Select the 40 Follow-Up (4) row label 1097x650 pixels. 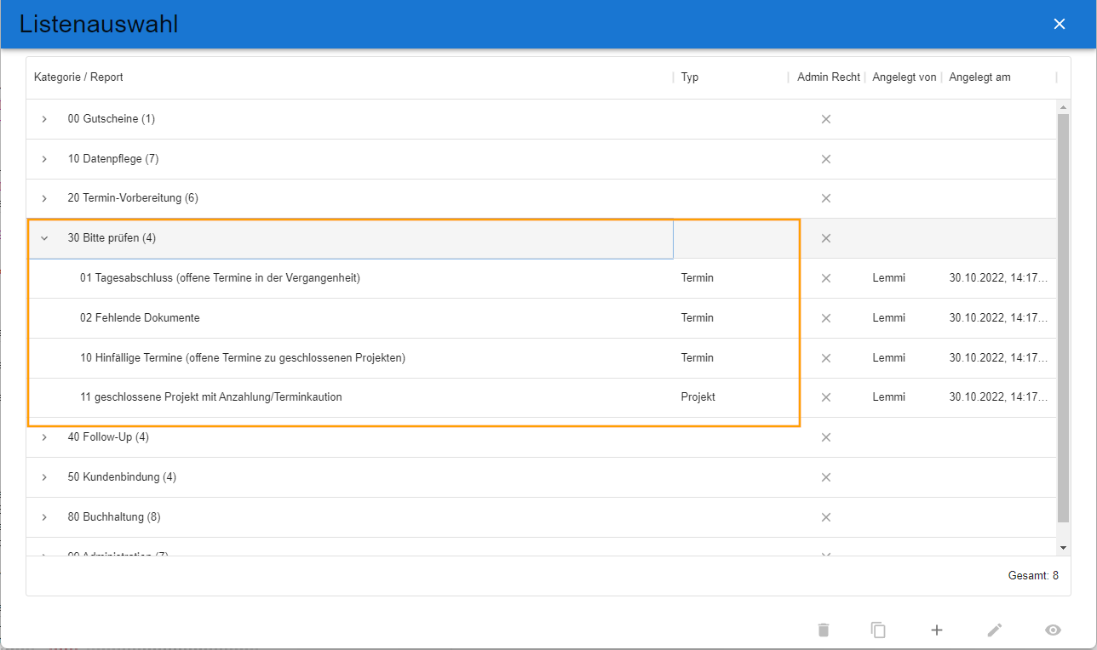(108, 437)
